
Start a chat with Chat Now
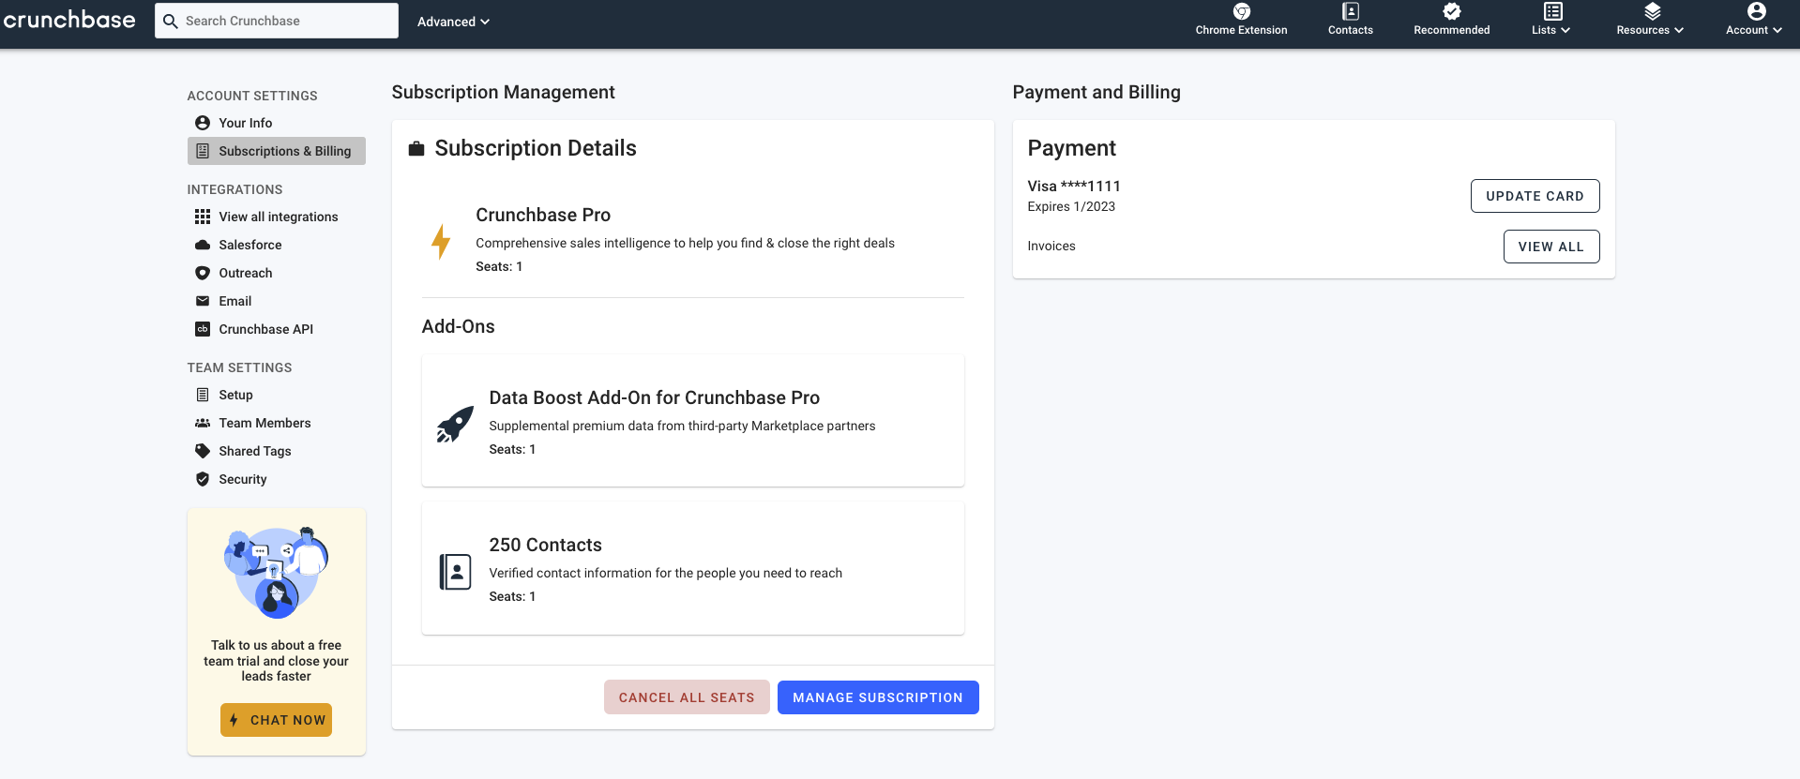pos(277,720)
